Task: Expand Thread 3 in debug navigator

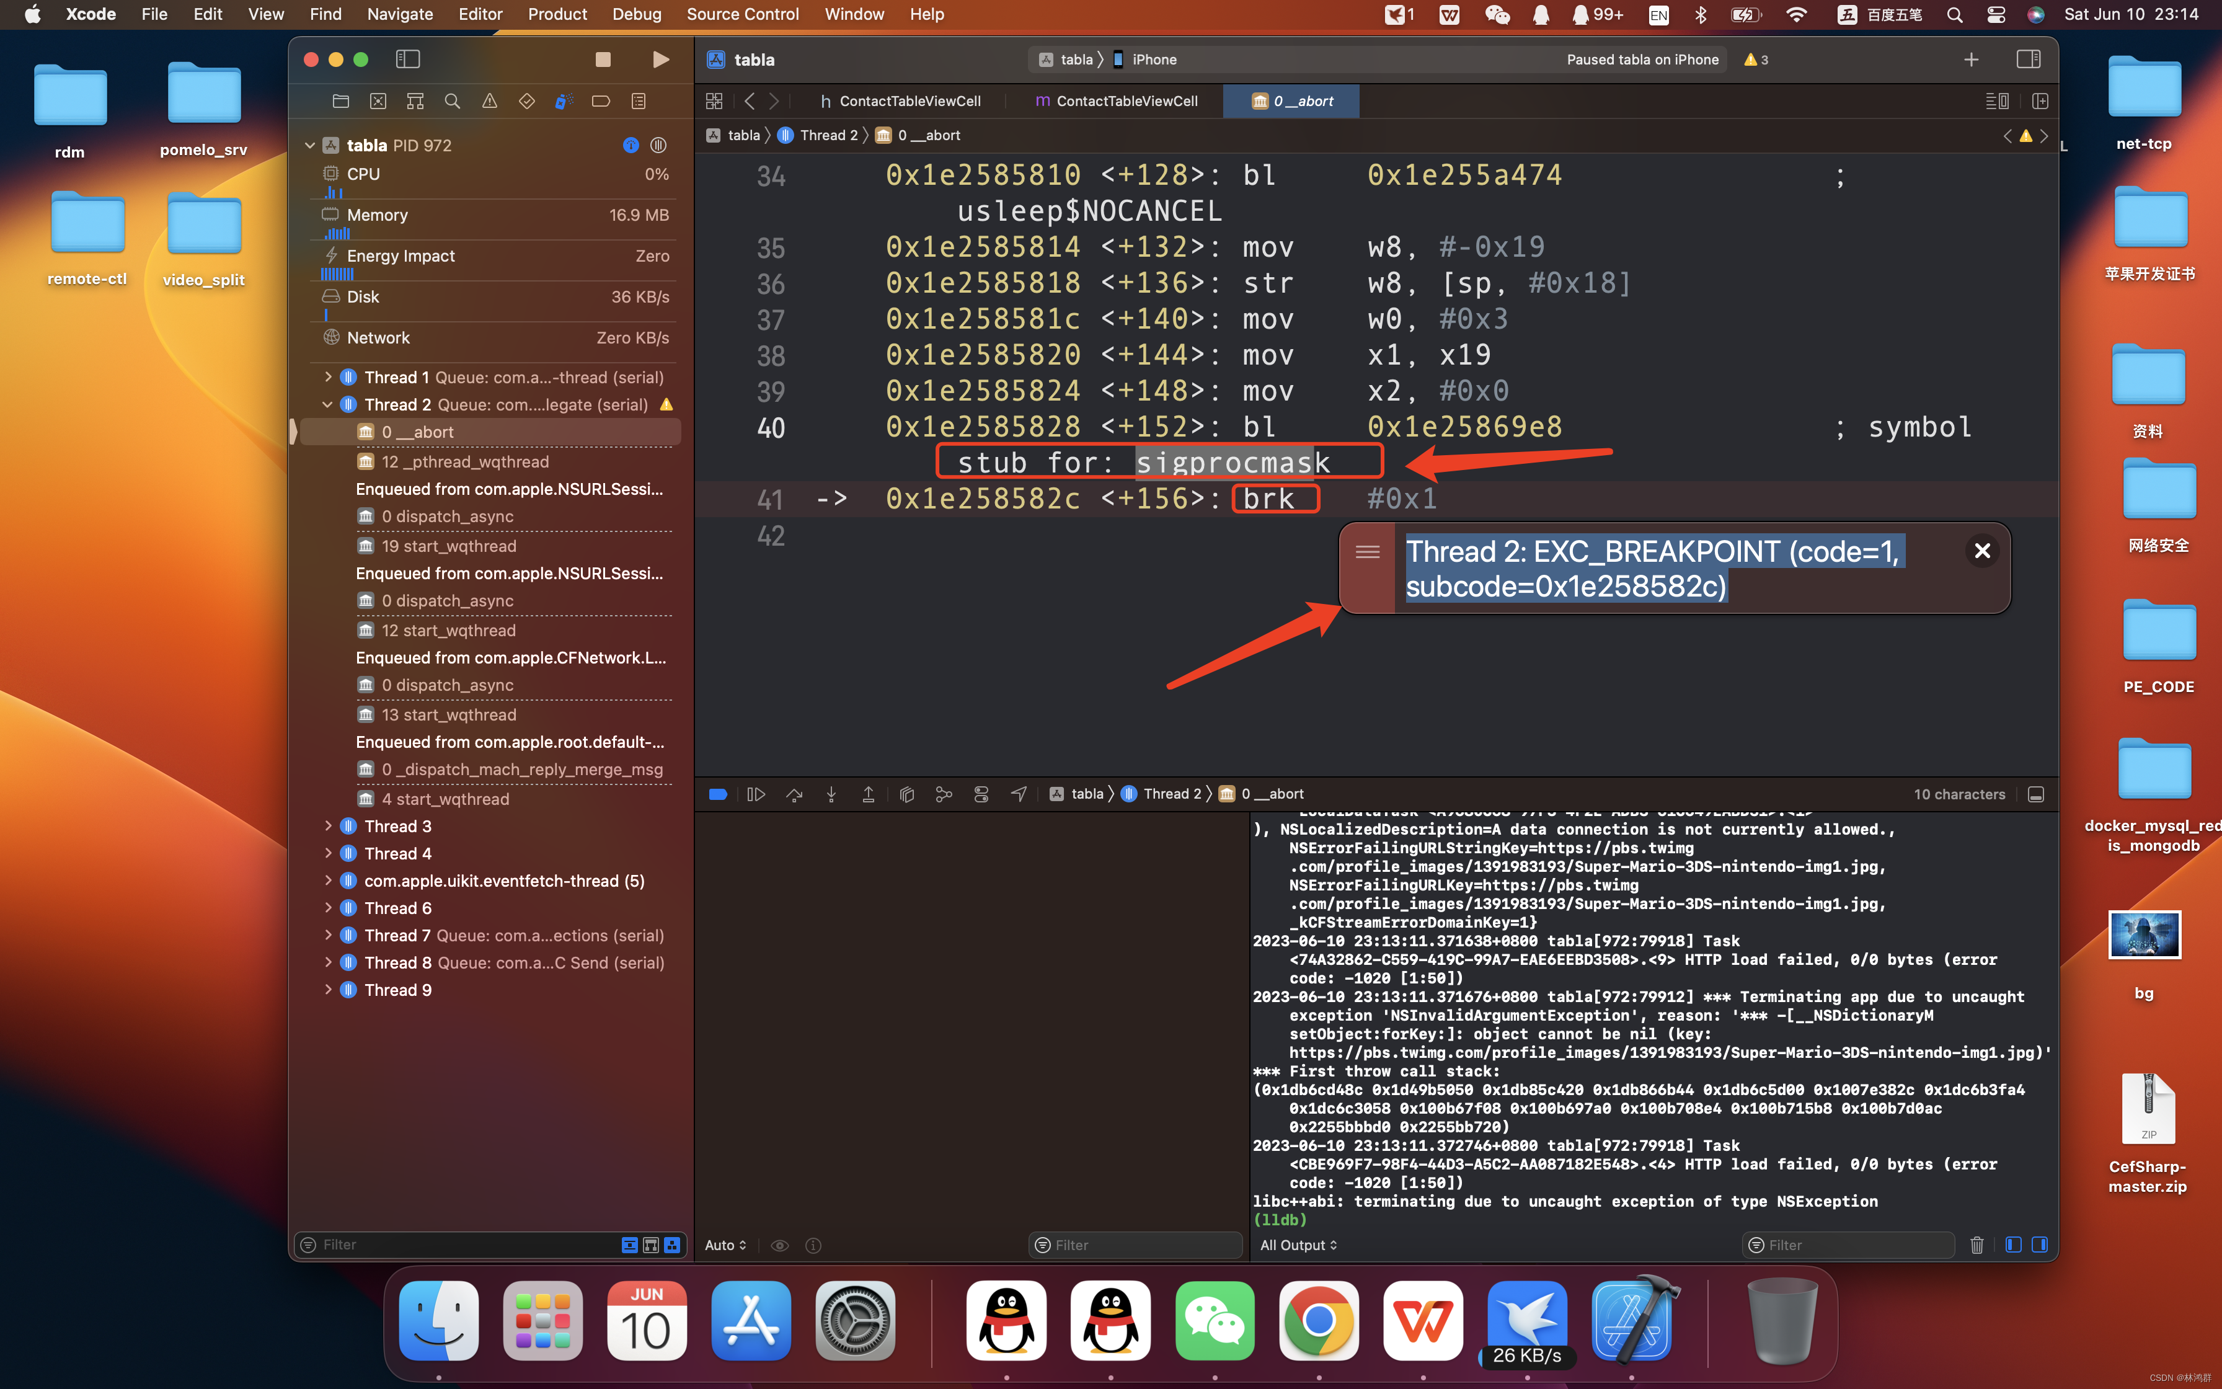Action: pyautogui.click(x=328, y=826)
